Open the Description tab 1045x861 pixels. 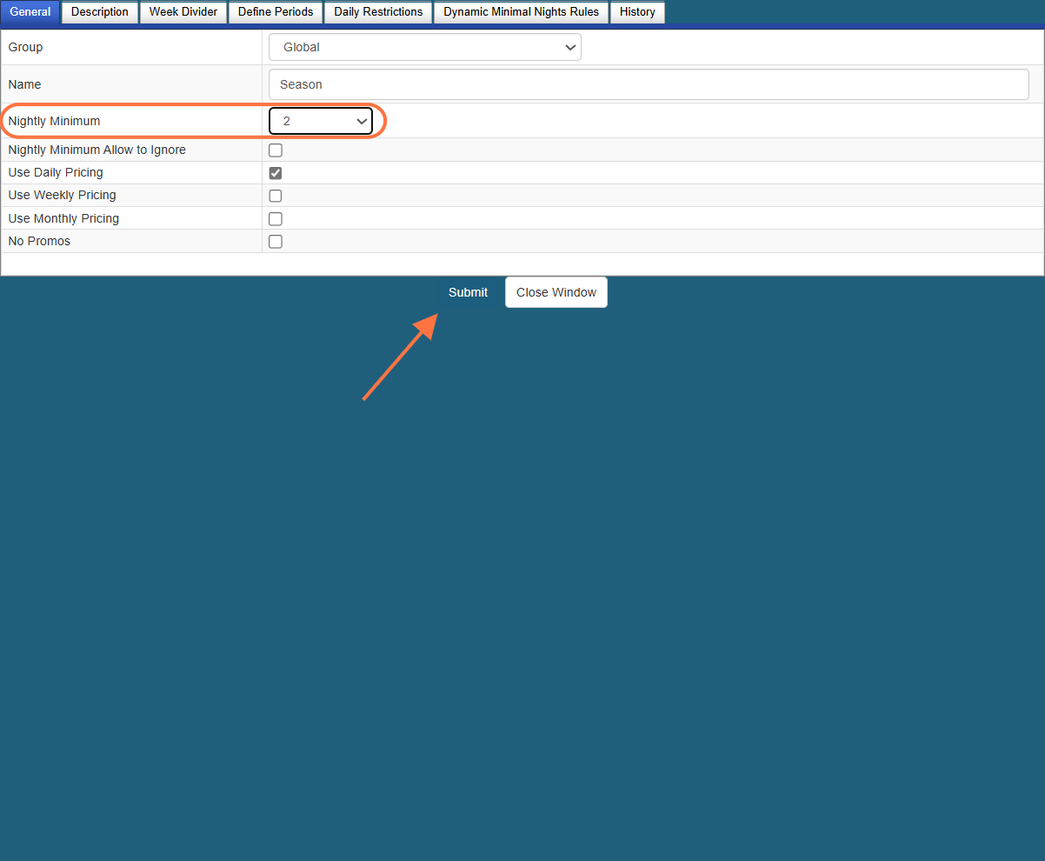tap(100, 12)
